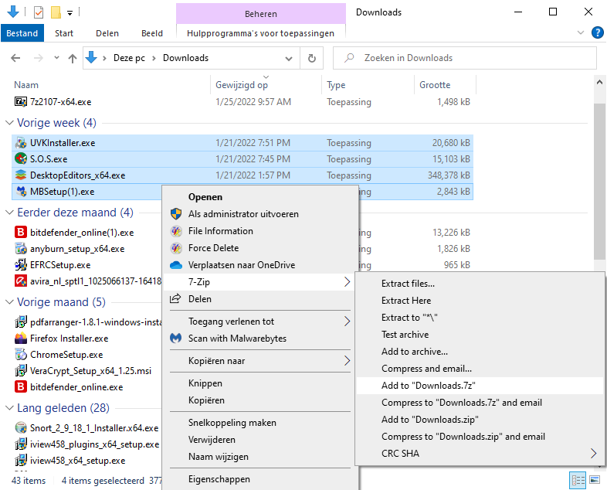
Task: Collapse the Lang geleden group
Action: click(x=9, y=408)
